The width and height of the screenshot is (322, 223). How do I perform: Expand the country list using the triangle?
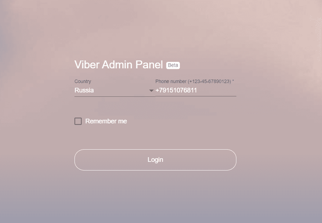(151, 91)
